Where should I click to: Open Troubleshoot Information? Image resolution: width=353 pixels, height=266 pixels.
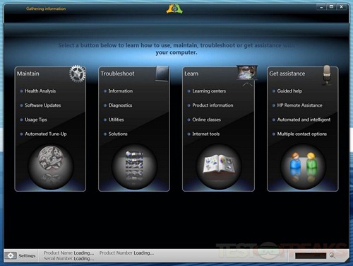121,91
